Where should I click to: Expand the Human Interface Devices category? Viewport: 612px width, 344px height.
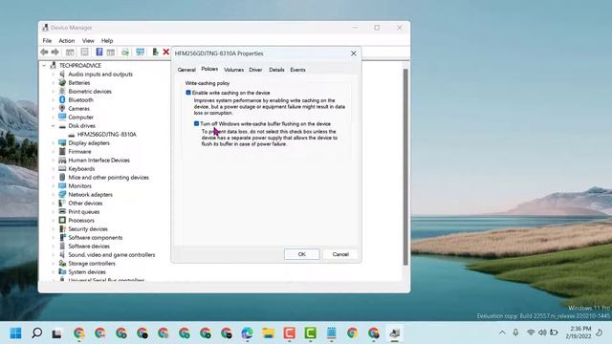54,161
